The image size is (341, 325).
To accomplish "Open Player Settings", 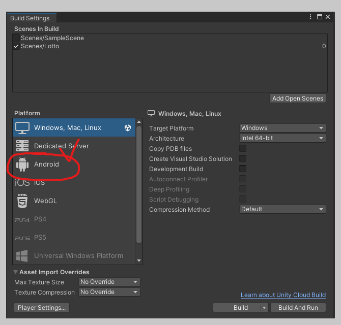I will point(42,308).
